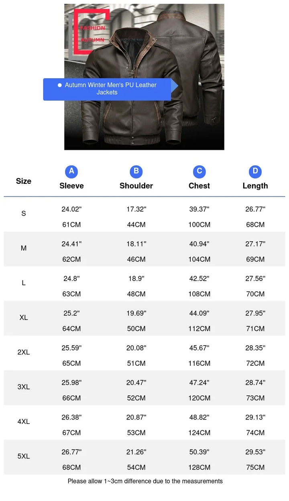Choose the 3XL size row label
Viewport: 289px width, 501px height.
click(24, 387)
